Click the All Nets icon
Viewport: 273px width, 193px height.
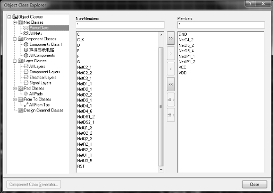coord(26,33)
